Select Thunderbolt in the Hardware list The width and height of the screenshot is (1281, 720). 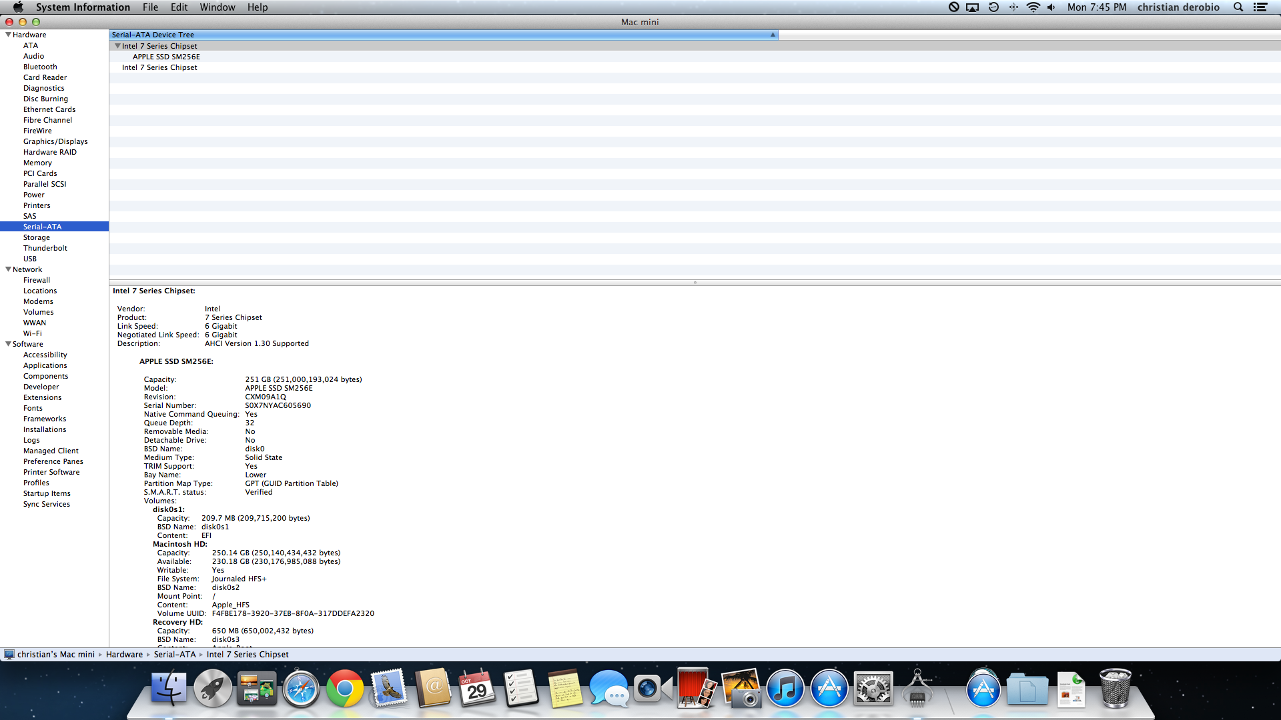(x=45, y=248)
